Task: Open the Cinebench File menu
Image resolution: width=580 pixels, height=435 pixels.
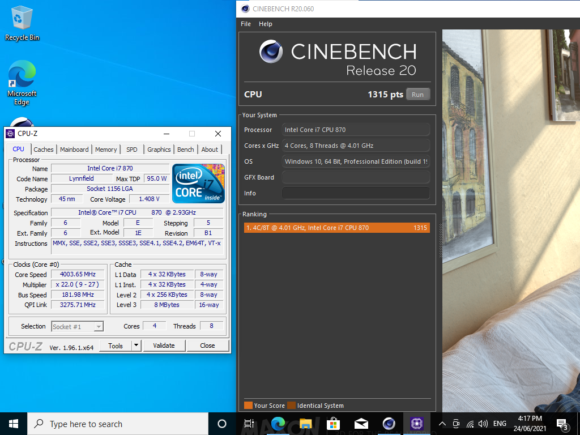Action: click(x=246, y=24)
